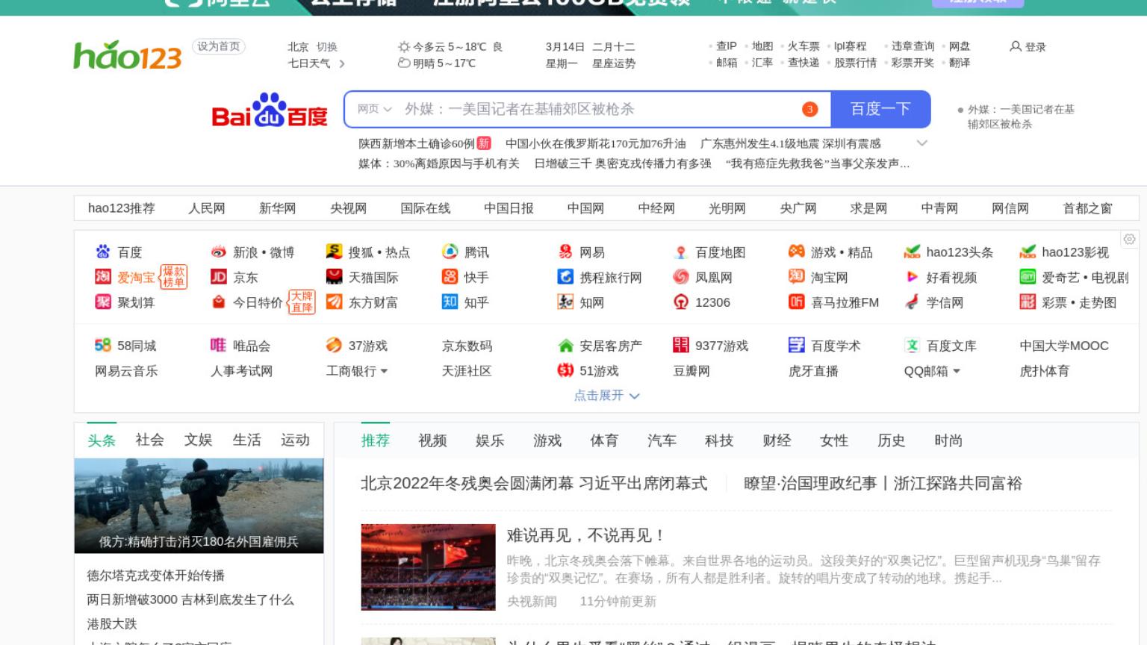
Task: Click the 快手 icon
Action: [x=450, y=277]
